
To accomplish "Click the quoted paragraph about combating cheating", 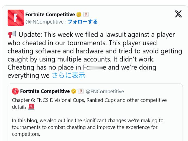I will (x=88, y=127).
